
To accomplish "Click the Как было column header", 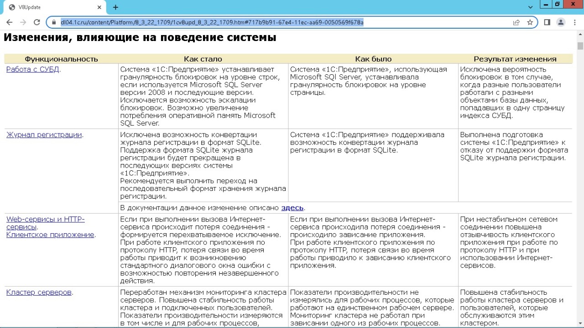I will tap(373, 59).
